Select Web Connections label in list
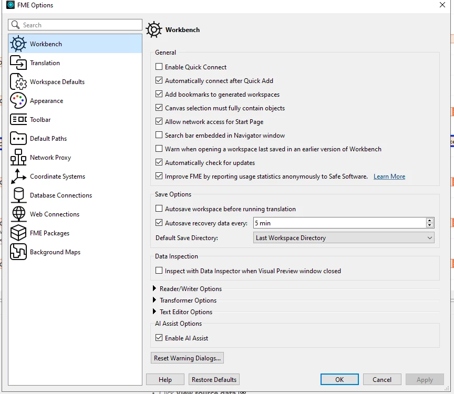 55,214
